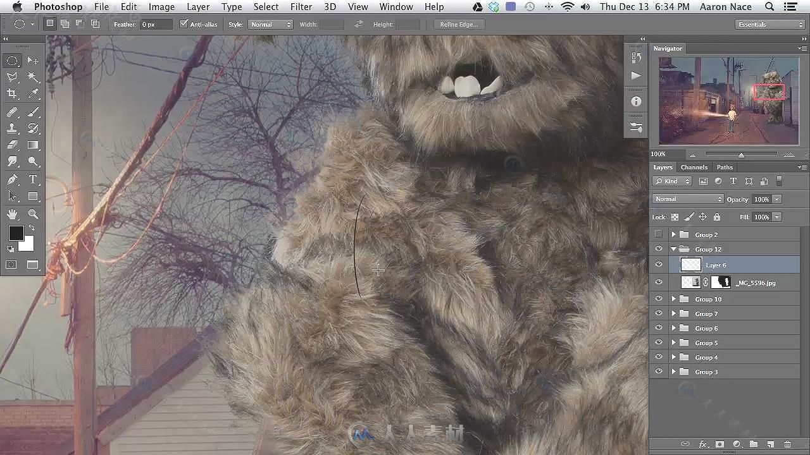This screenshot has width=810, height=455.
Task: Open the Actions panel play icon
Action: point(636,75)
